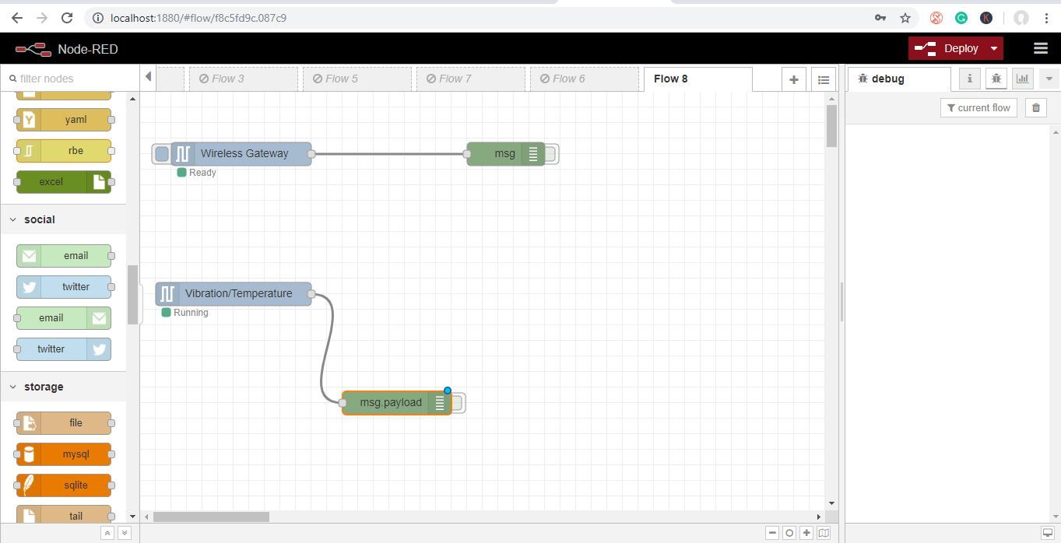
Task: Open the Deploy options dropdown arrow
Action: coord(993,48)
